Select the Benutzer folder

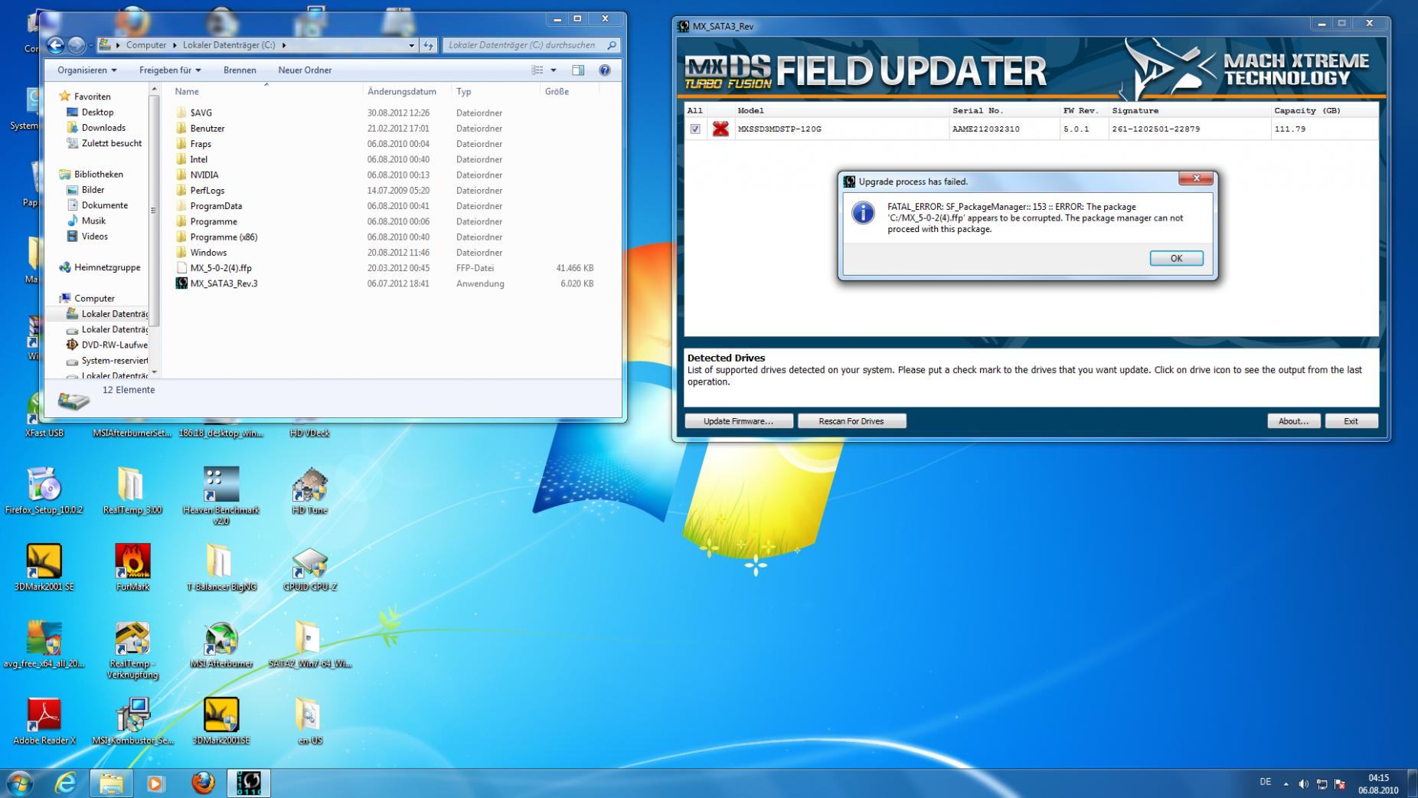click(x=207, y=129)
